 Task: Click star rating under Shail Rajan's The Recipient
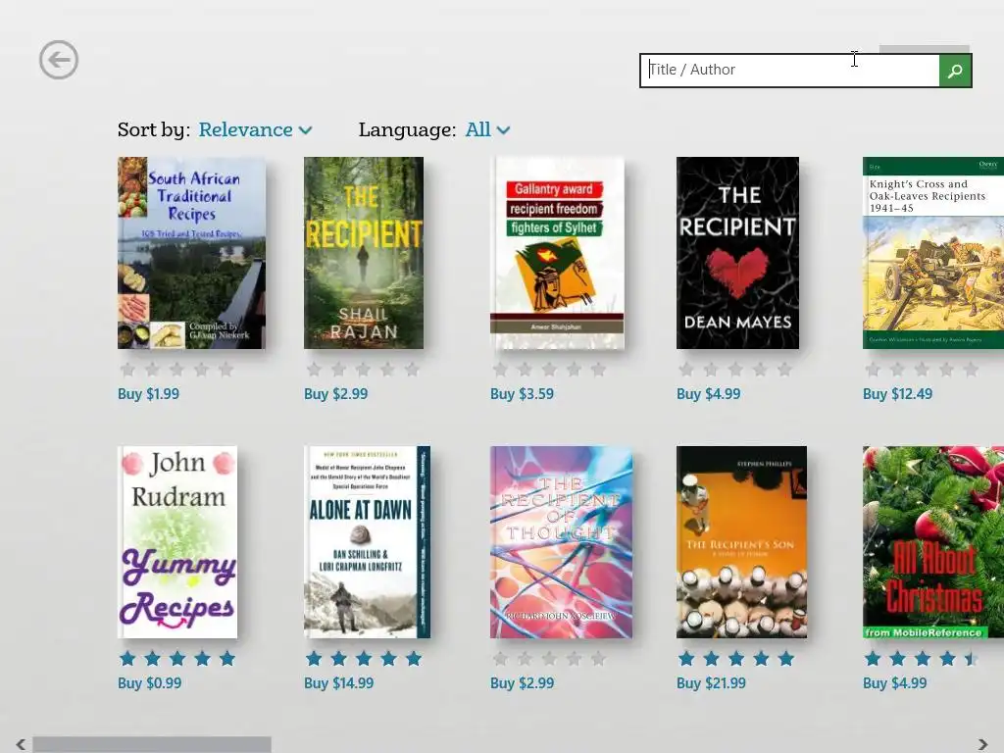click(363, 370)
